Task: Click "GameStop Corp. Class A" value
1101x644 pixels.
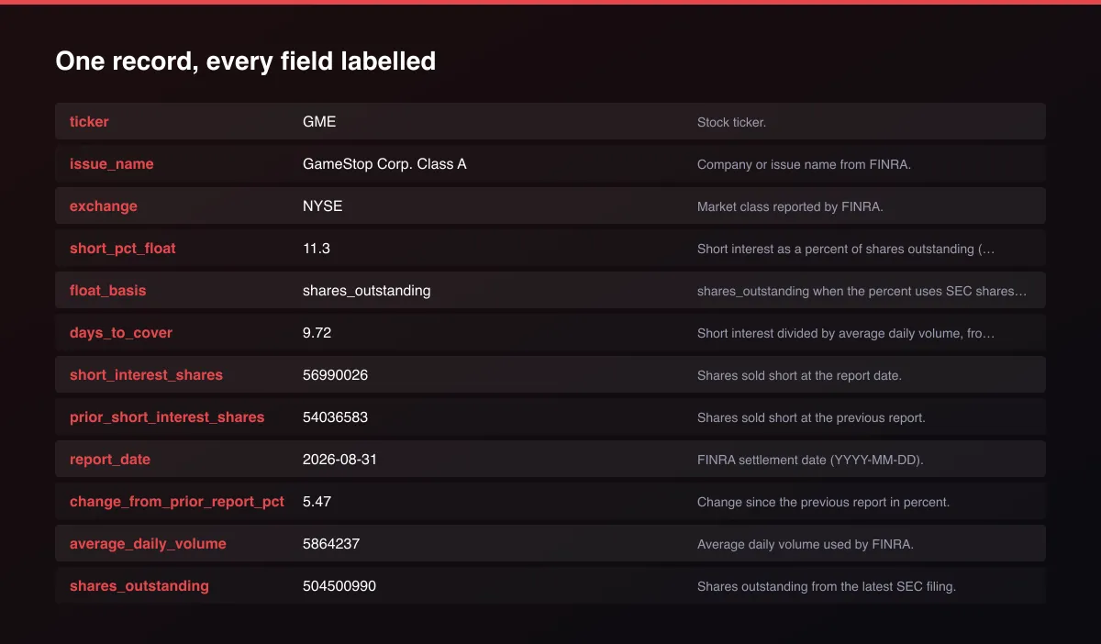Action: [384, 164]
